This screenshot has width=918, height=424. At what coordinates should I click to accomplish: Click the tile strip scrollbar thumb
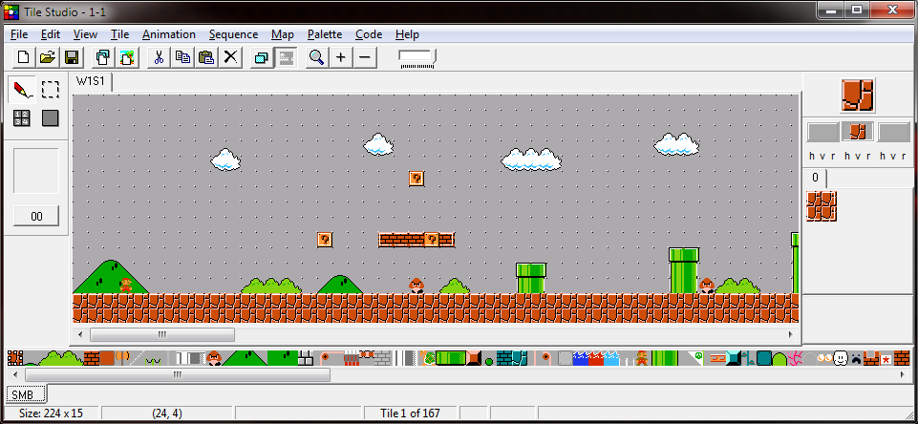178,374
